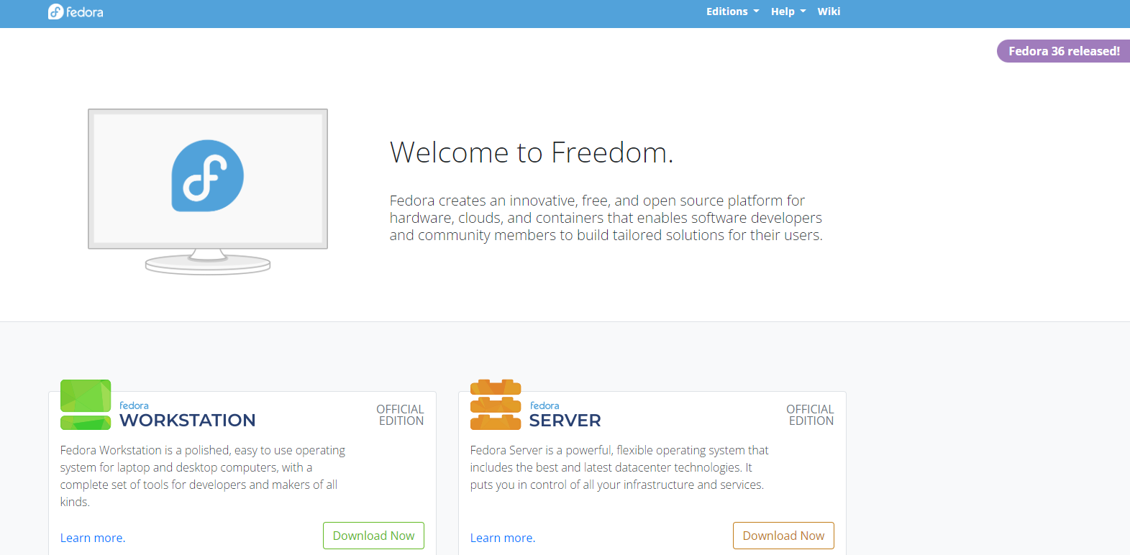The width and height of the screenshot is (1130, 555).
Task: Follow the Workstation Learn more link
Action: pos(93,538)
